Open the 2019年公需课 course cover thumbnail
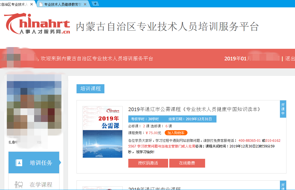Viewport: 295px width, 190px height. (102, 132)
